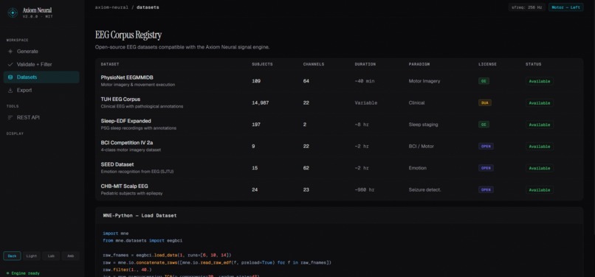595x277 pixels.
Task: Click the OPEN license badge for CHB-MIT
Action: (486, 189)
